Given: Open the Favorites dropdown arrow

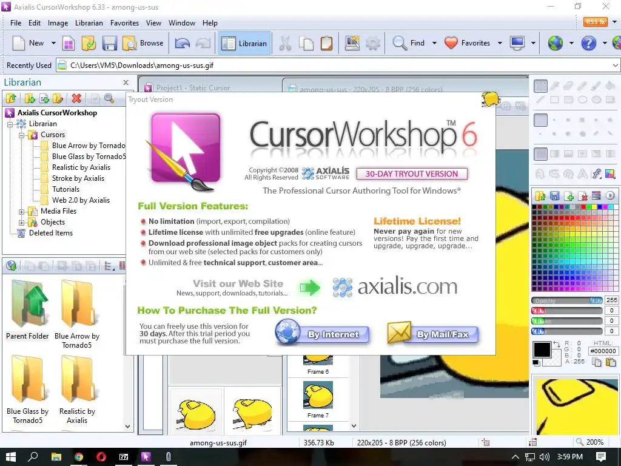Looking at the screenshot, I should coord(500,43).
